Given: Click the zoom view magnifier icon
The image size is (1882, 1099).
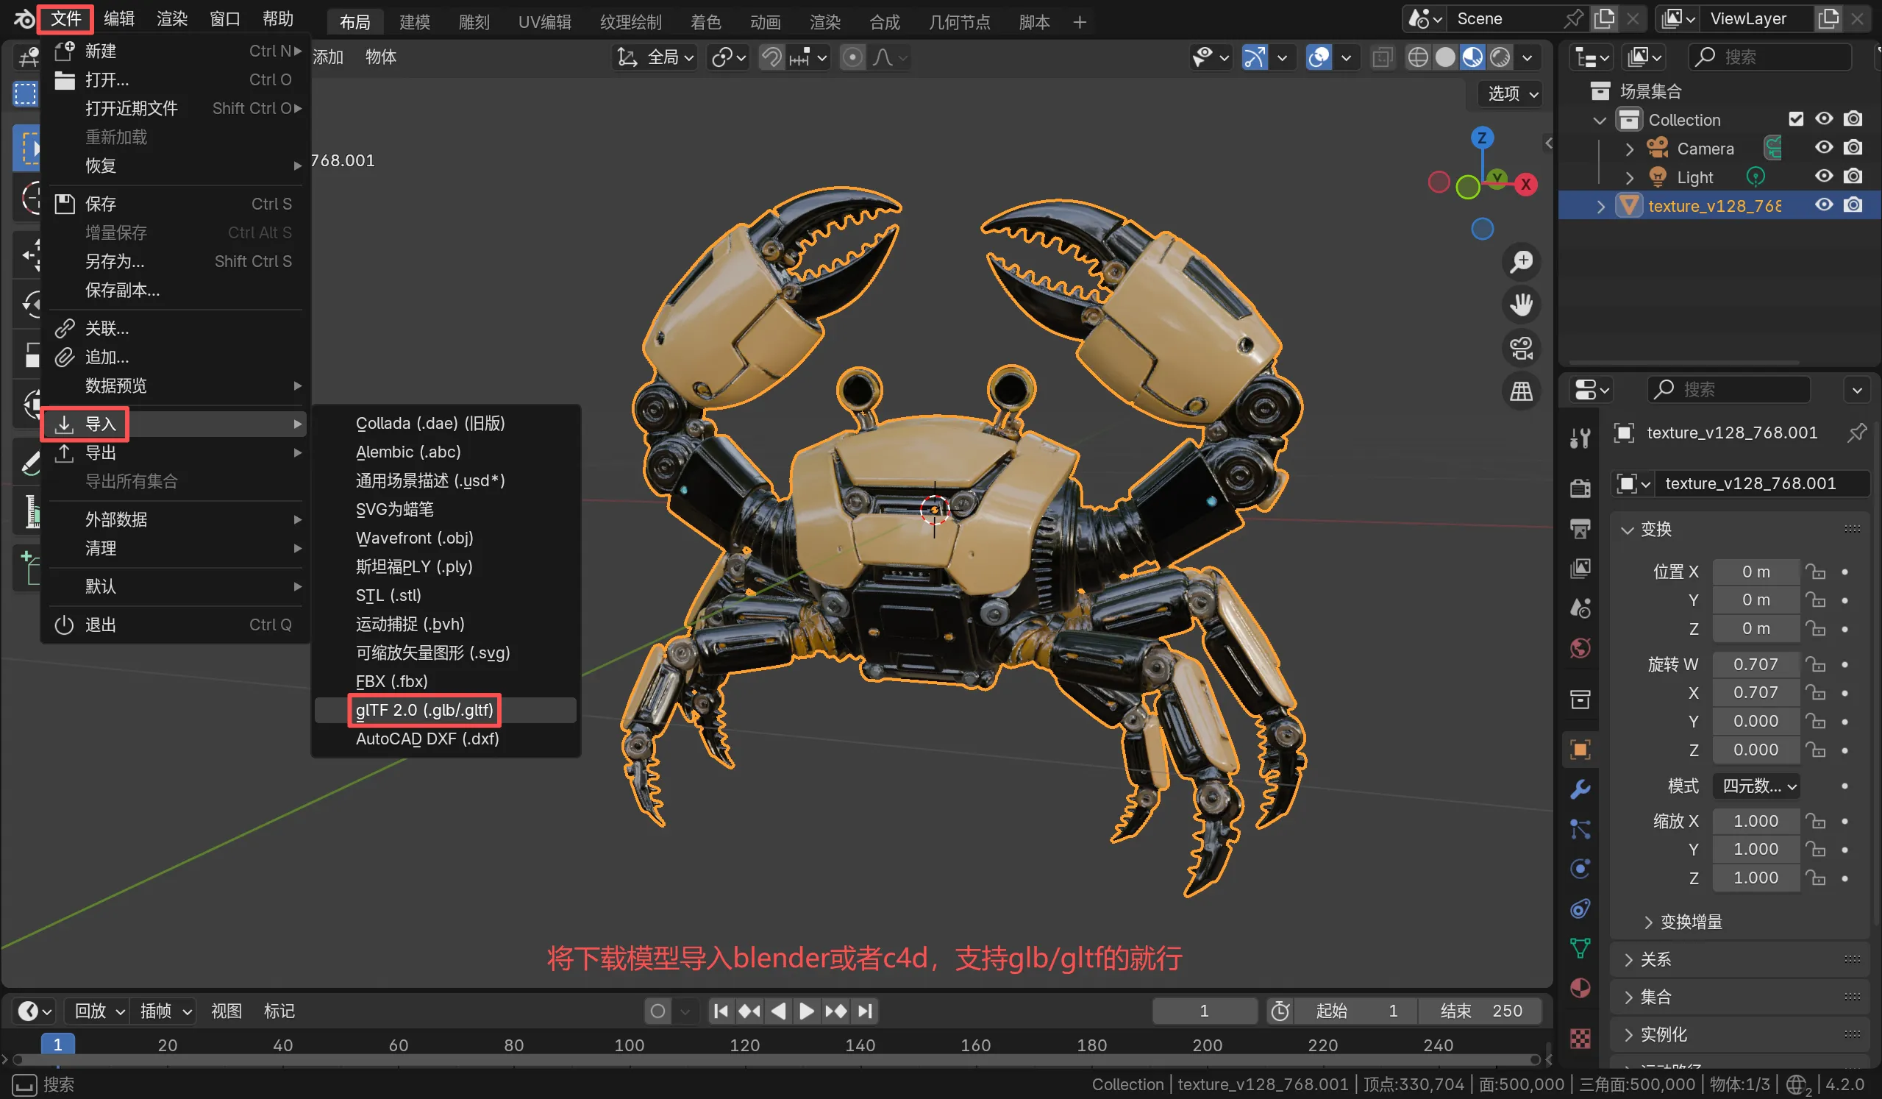Looking at the screenshot, I should (1521, 261).
